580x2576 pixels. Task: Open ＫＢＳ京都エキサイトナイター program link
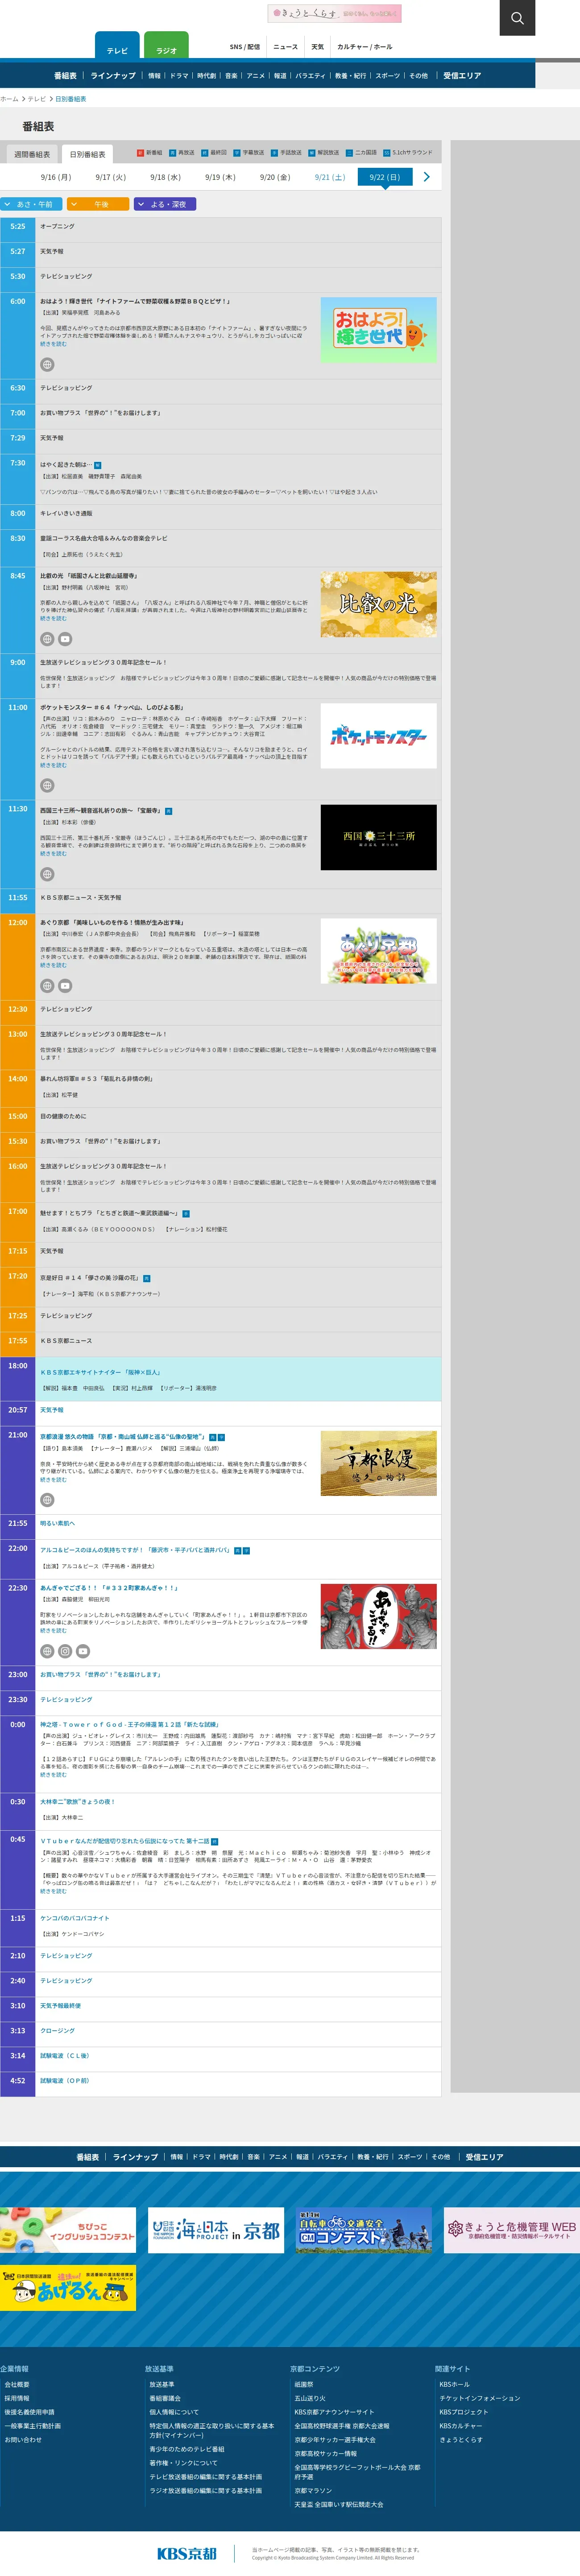100,1372
